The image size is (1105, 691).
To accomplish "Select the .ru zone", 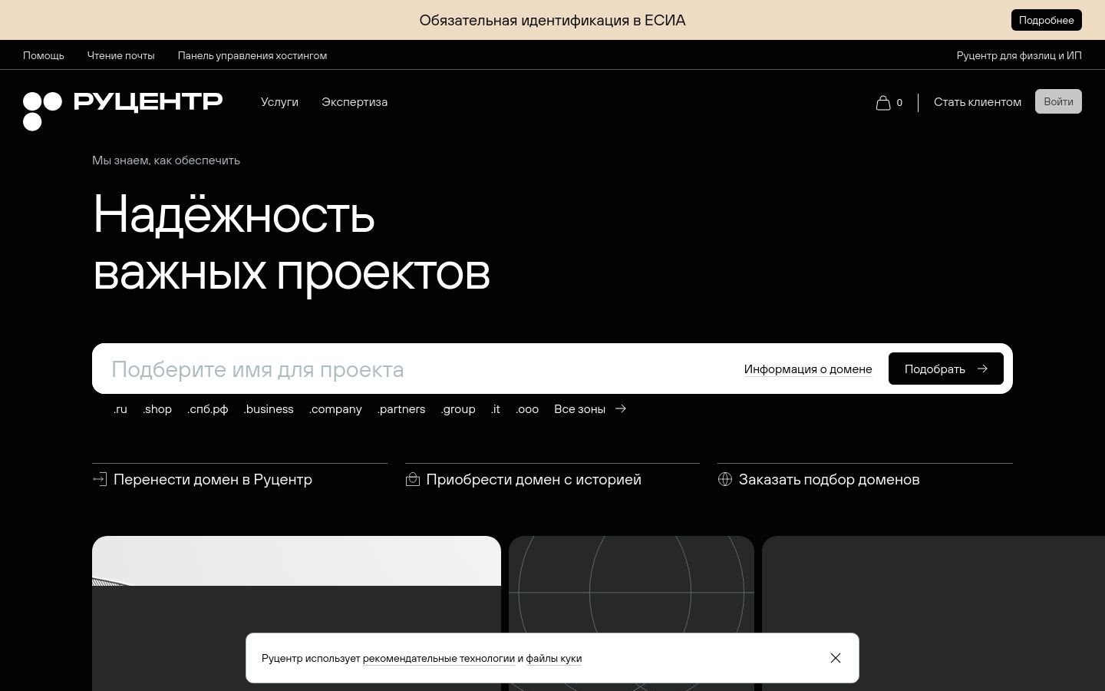I will (x=120, y=408).
